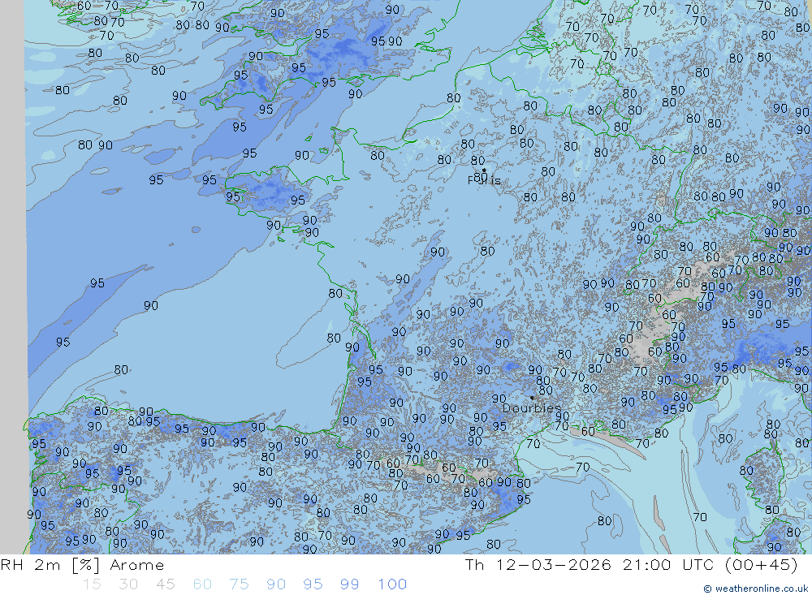Screen dimensions: 812x595
Task: Click the "(00+45)" forecast offset label
Action: 761,565
